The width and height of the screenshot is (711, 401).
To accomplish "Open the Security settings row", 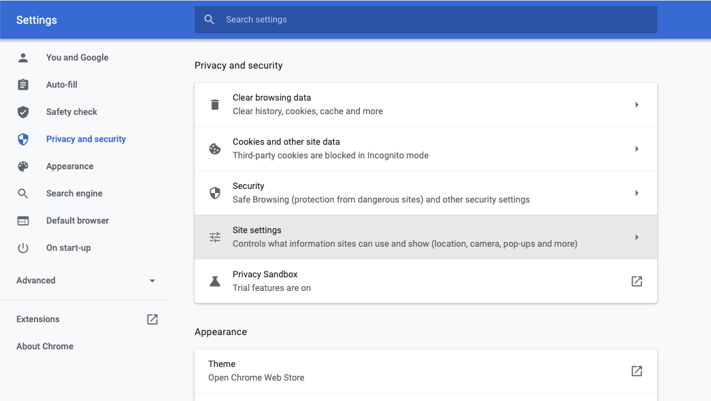I will click(426, 193).
